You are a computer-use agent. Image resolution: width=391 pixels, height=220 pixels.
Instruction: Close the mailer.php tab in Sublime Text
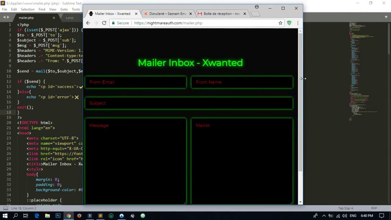tap(54, 18)
